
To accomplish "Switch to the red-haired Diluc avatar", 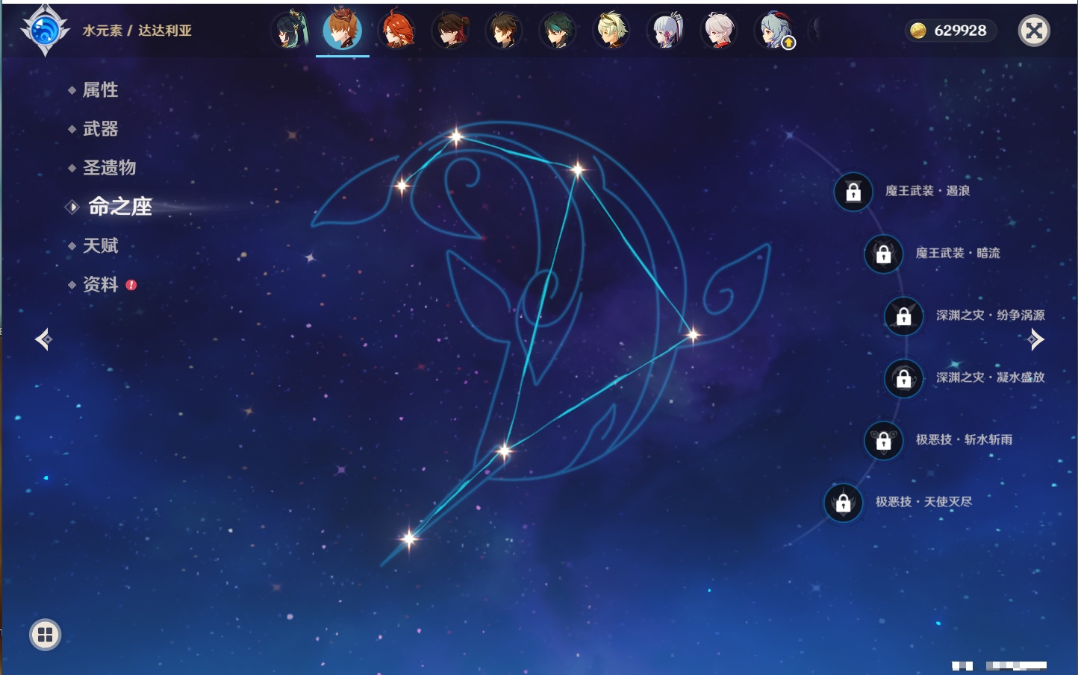I will click(x=397, y=31).
